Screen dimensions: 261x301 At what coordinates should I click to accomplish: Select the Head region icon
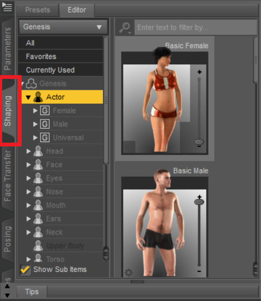click(x=38, y=151)
